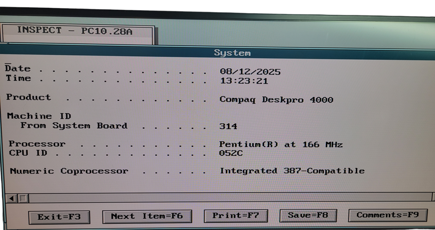Image resolution: width=435 pixels, height=230 pixels.
Task: Click the System title bar
Action: click(x=217, y=53)
